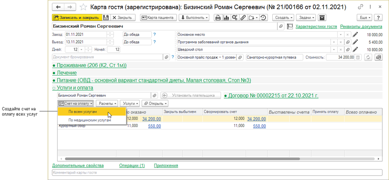Screen dimensions: 389x180
Task: Click the flag icon beside guest name
Action: 290,26
